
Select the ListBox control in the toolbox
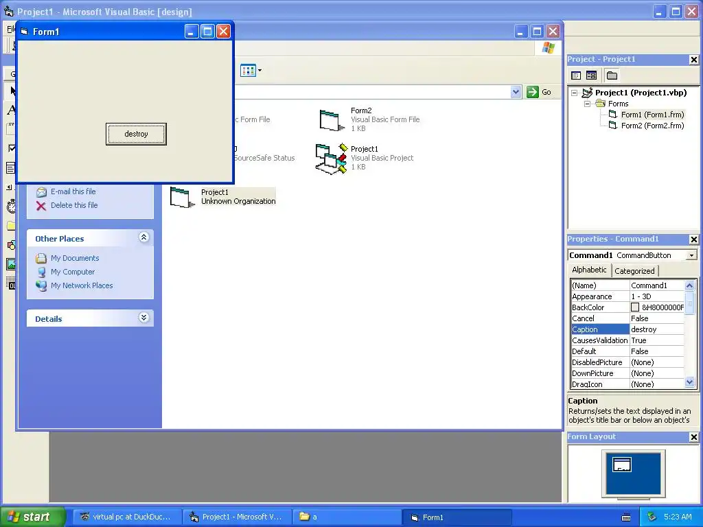pos(11,168)
